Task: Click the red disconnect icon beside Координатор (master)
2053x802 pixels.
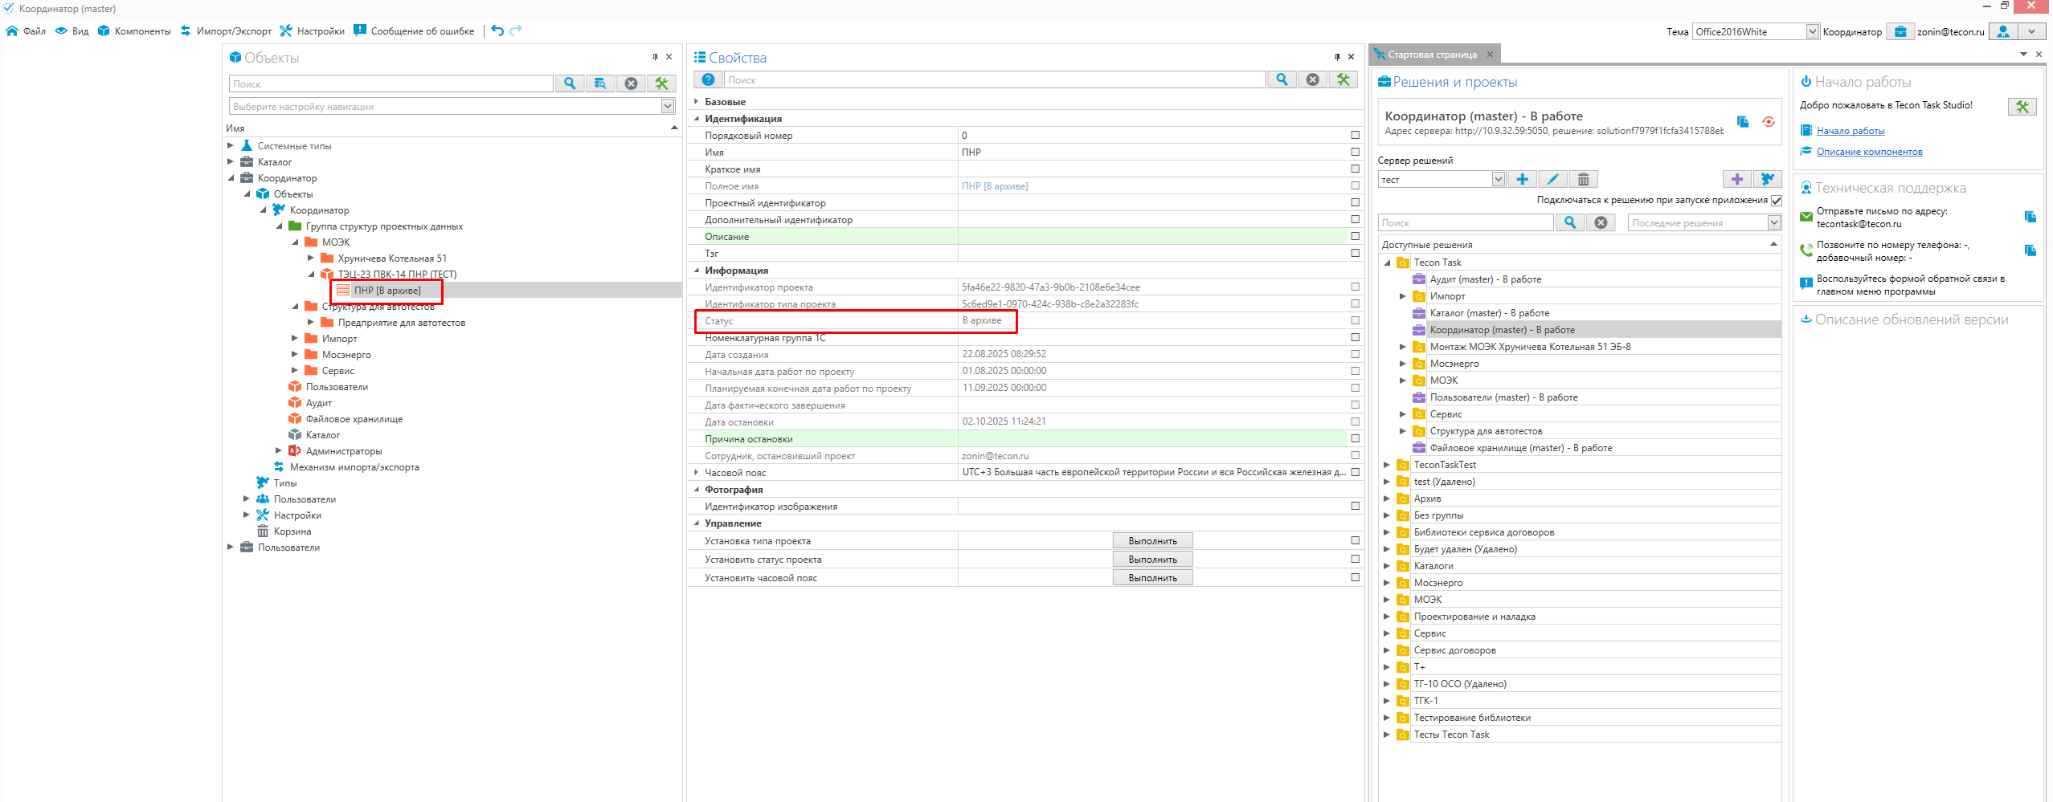Action: [x=1769, y=122]
